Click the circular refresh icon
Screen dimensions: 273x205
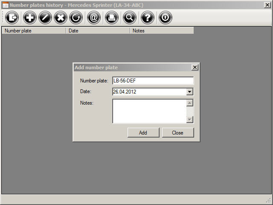[76, 18]
